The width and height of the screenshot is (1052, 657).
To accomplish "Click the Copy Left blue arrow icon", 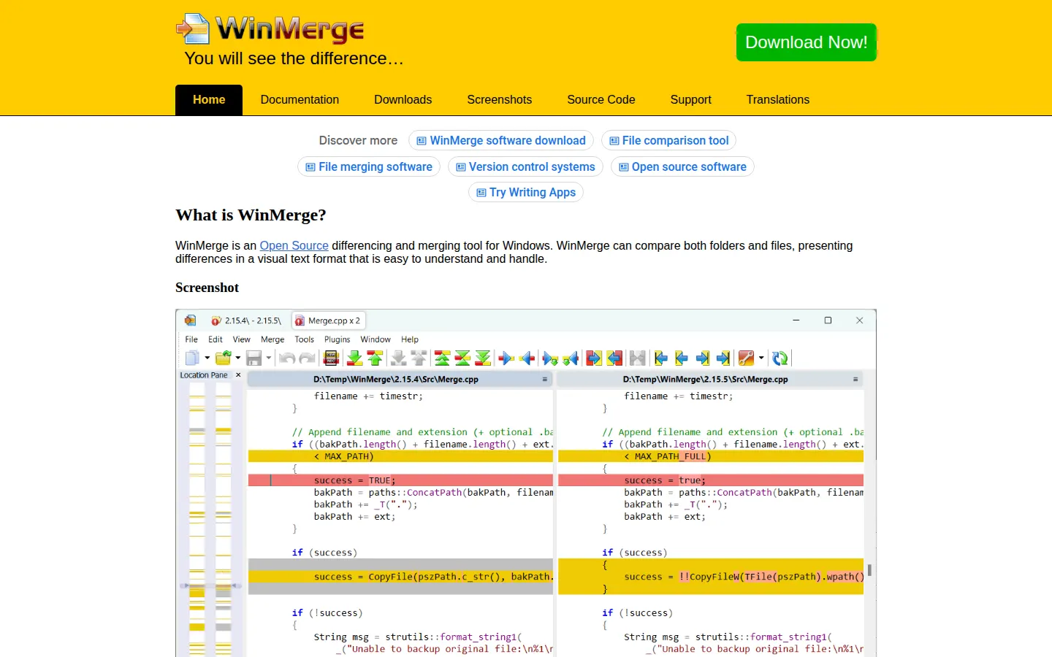I will [x=527, y=358].
